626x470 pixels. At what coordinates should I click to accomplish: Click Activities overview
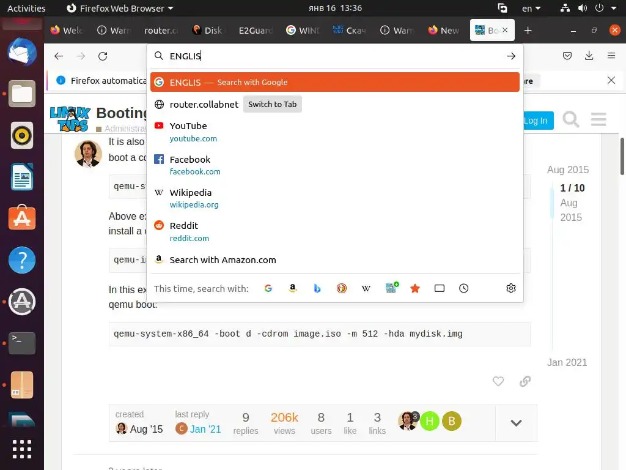(x=26, y=8)
